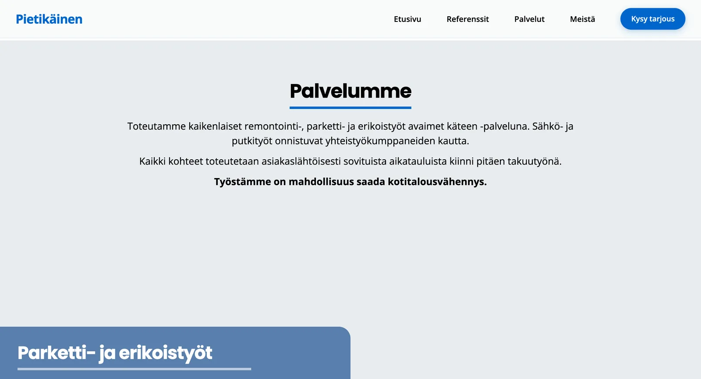Go to the Etusivu page
Screen dimensions: 701x379
[x=407, y=19]
